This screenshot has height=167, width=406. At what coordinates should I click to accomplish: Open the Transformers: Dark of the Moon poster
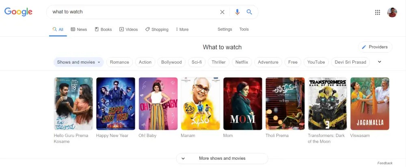tap(328, 104)
